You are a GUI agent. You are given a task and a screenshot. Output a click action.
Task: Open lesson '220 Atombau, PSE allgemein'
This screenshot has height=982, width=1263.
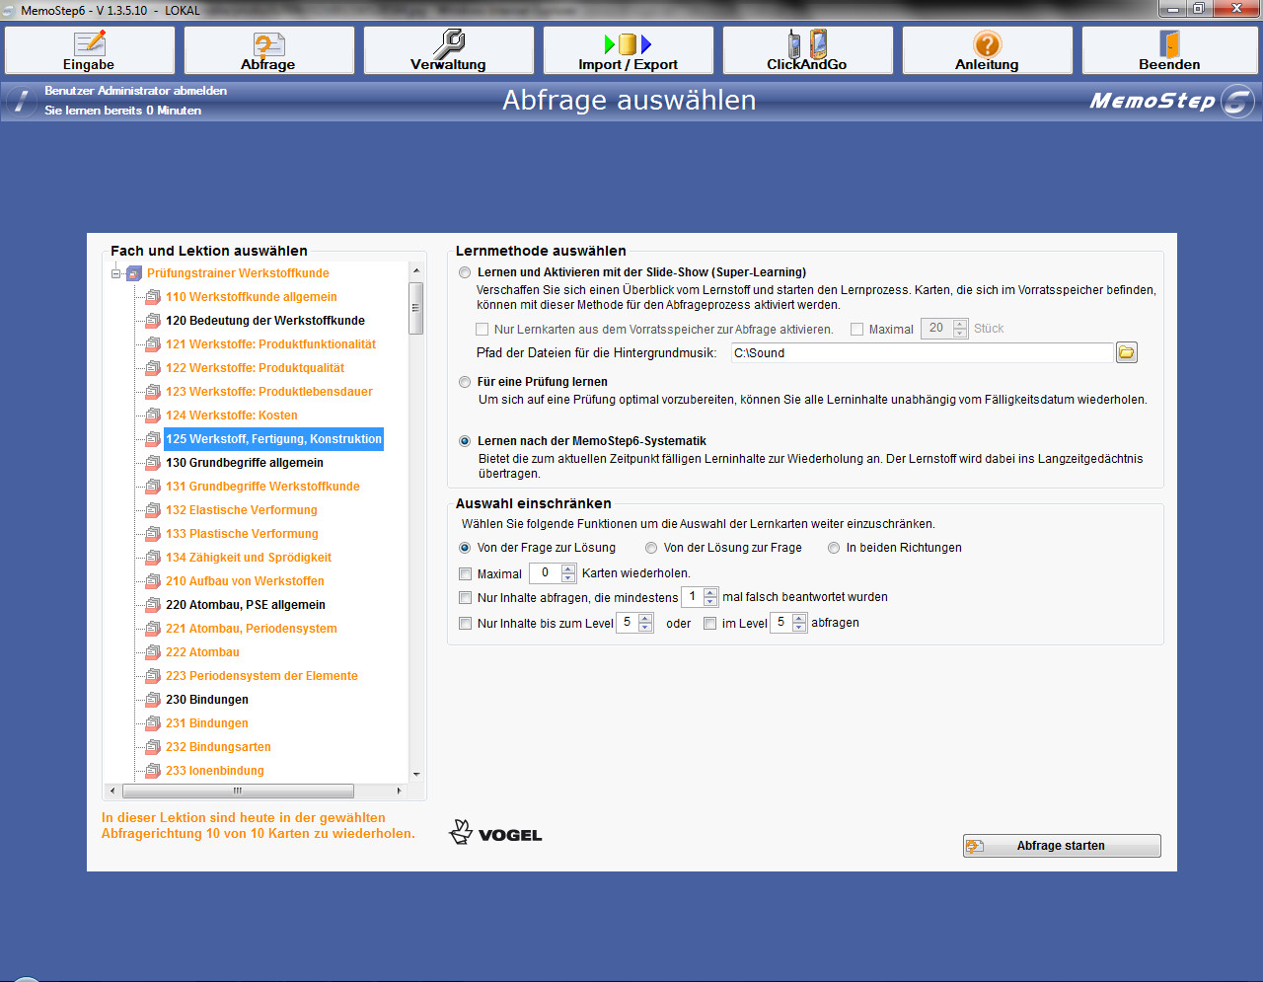245,605
